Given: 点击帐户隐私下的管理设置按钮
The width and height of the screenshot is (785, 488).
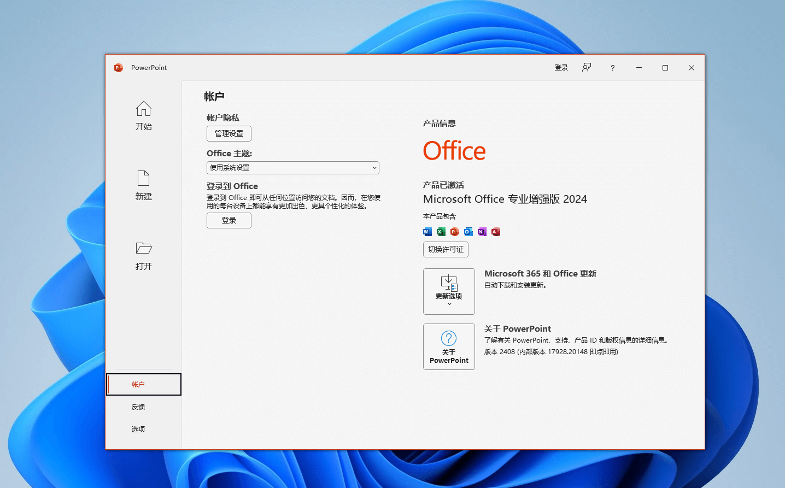Looking at the screenshot, I should [x=229, y=133].
